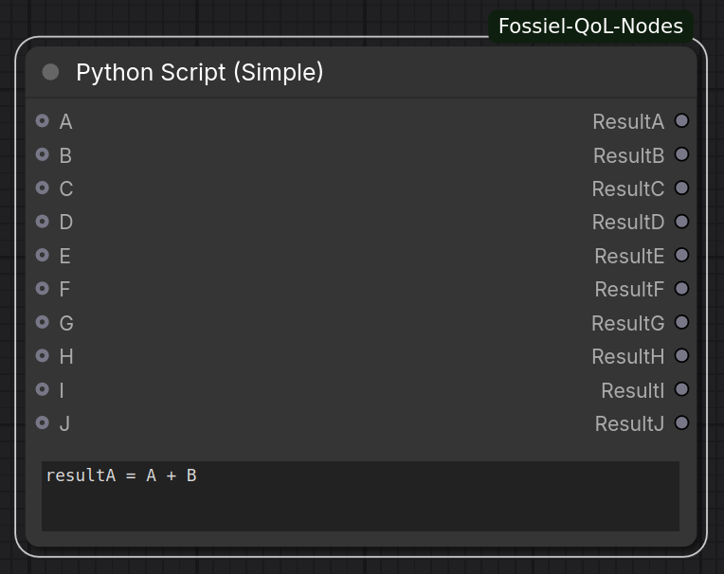Click ResultH output socket

[681, 356]
